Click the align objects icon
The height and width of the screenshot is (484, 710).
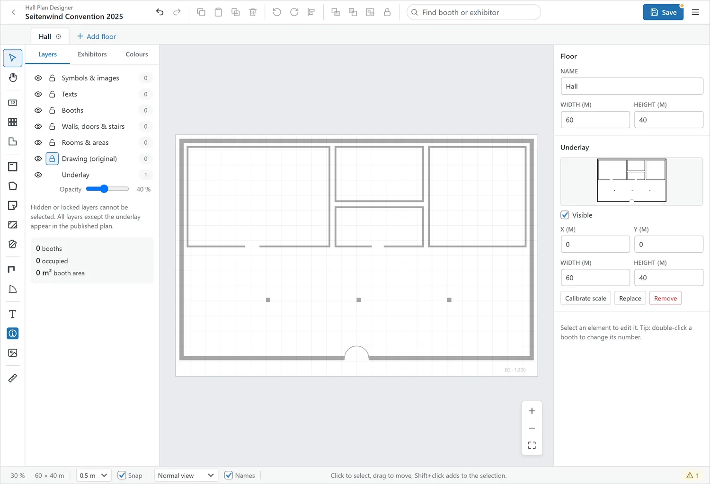[x=311, y=12]
